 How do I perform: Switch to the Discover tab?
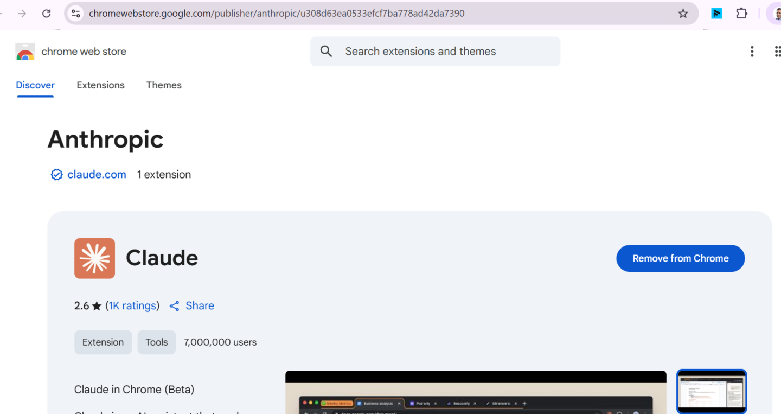[35, 85]
